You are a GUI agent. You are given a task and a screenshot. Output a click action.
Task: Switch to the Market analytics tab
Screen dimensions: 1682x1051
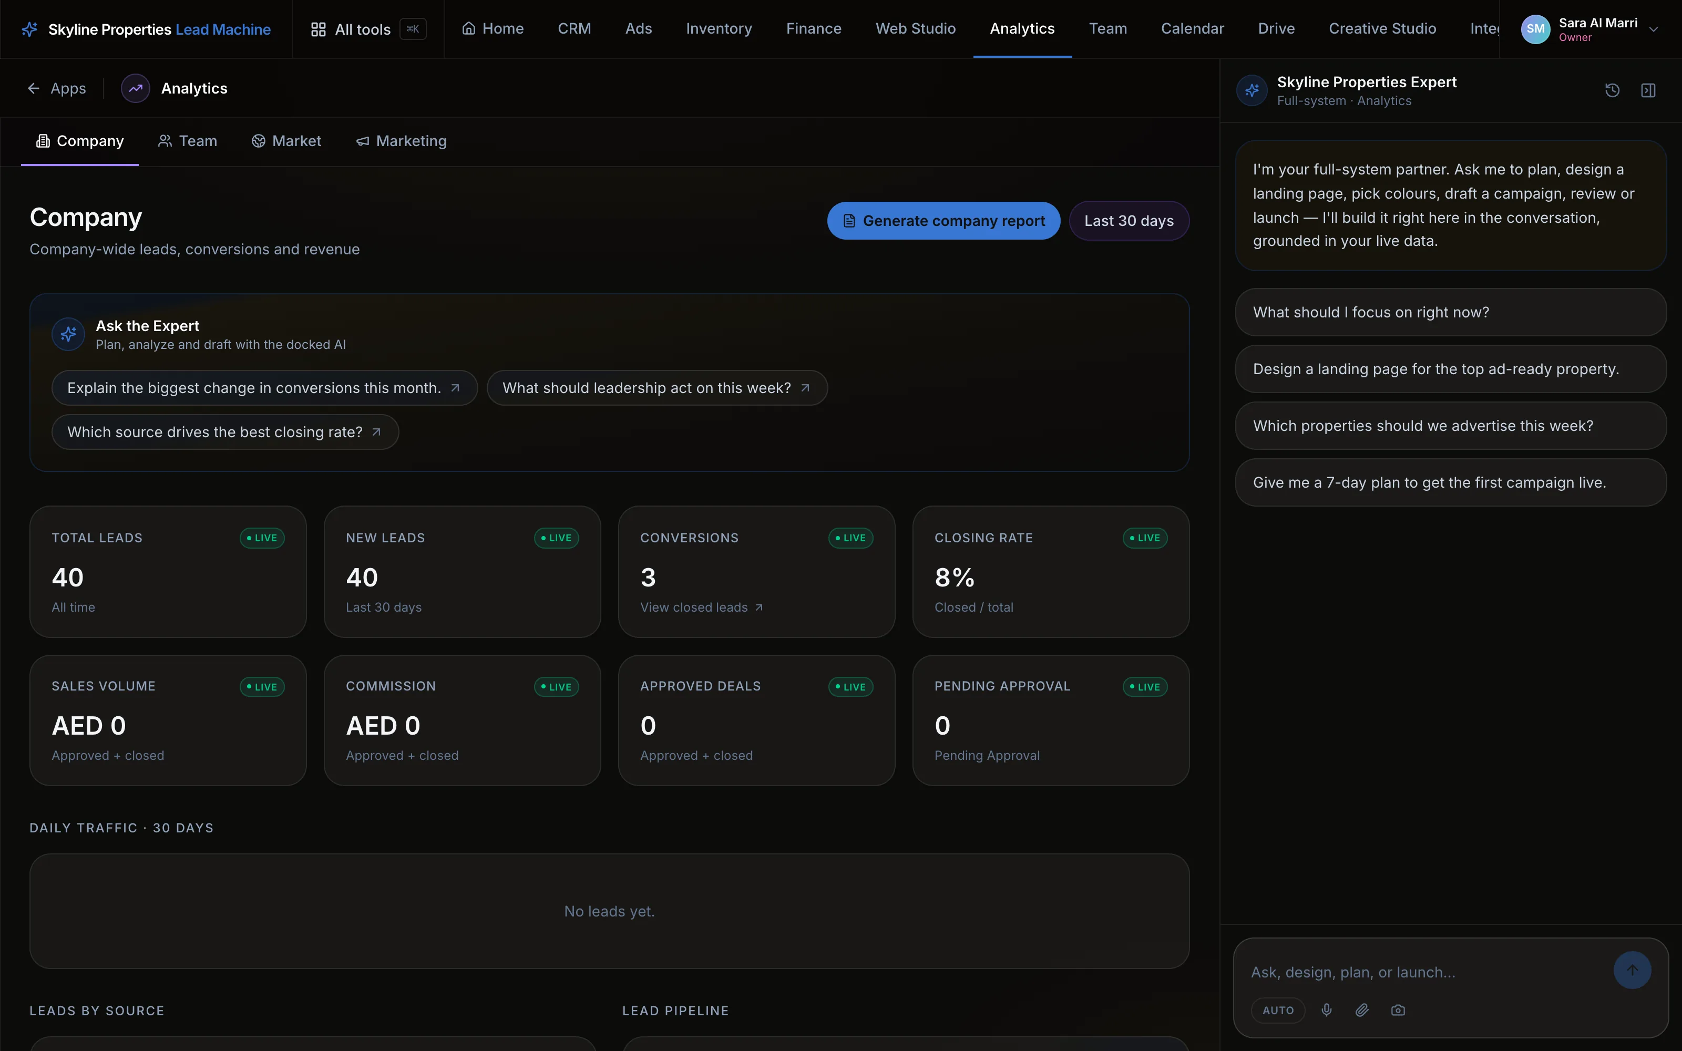pos(286,141)
